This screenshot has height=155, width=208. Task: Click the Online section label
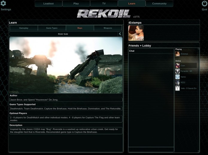(x=178, y=61)
